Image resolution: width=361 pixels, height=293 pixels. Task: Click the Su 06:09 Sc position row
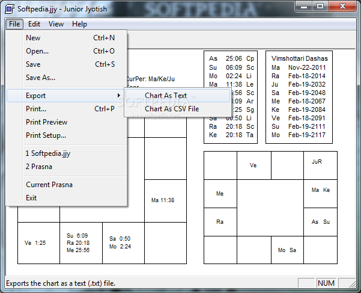[x=231, y=67]
